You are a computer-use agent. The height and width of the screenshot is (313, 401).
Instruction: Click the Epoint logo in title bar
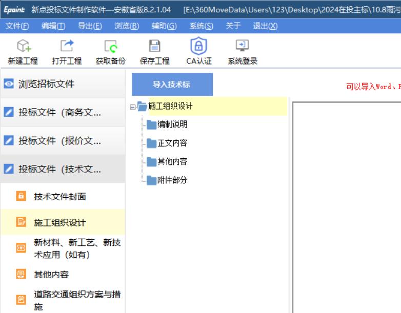14,10
